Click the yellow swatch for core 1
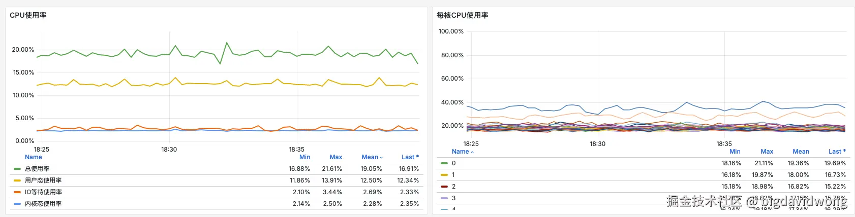Viewport: 855px width, 217px height. click(444, 175)
